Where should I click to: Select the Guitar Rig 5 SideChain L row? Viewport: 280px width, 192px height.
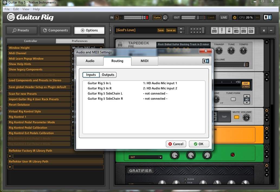tap(105, 94)
